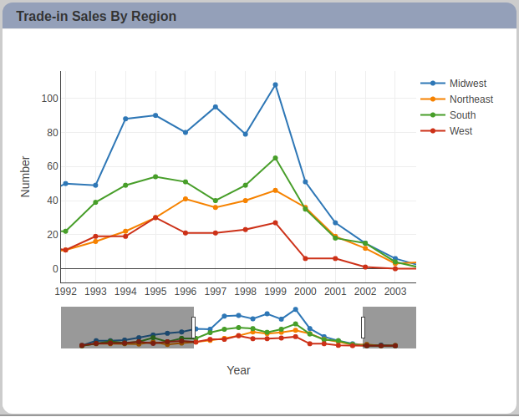Click the 60 y-axis tick label
The image size is (519, 417).
point(53,166)
